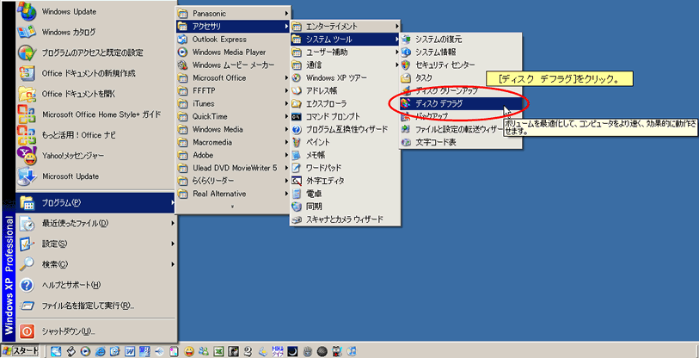Open システム情報
Viewport: 699px width, 358px height.
coord(461,52)
